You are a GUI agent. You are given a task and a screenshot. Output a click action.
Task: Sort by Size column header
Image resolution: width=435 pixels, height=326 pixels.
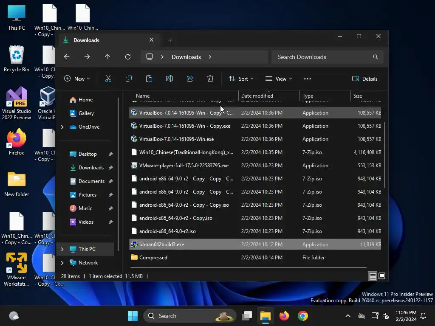366,96
